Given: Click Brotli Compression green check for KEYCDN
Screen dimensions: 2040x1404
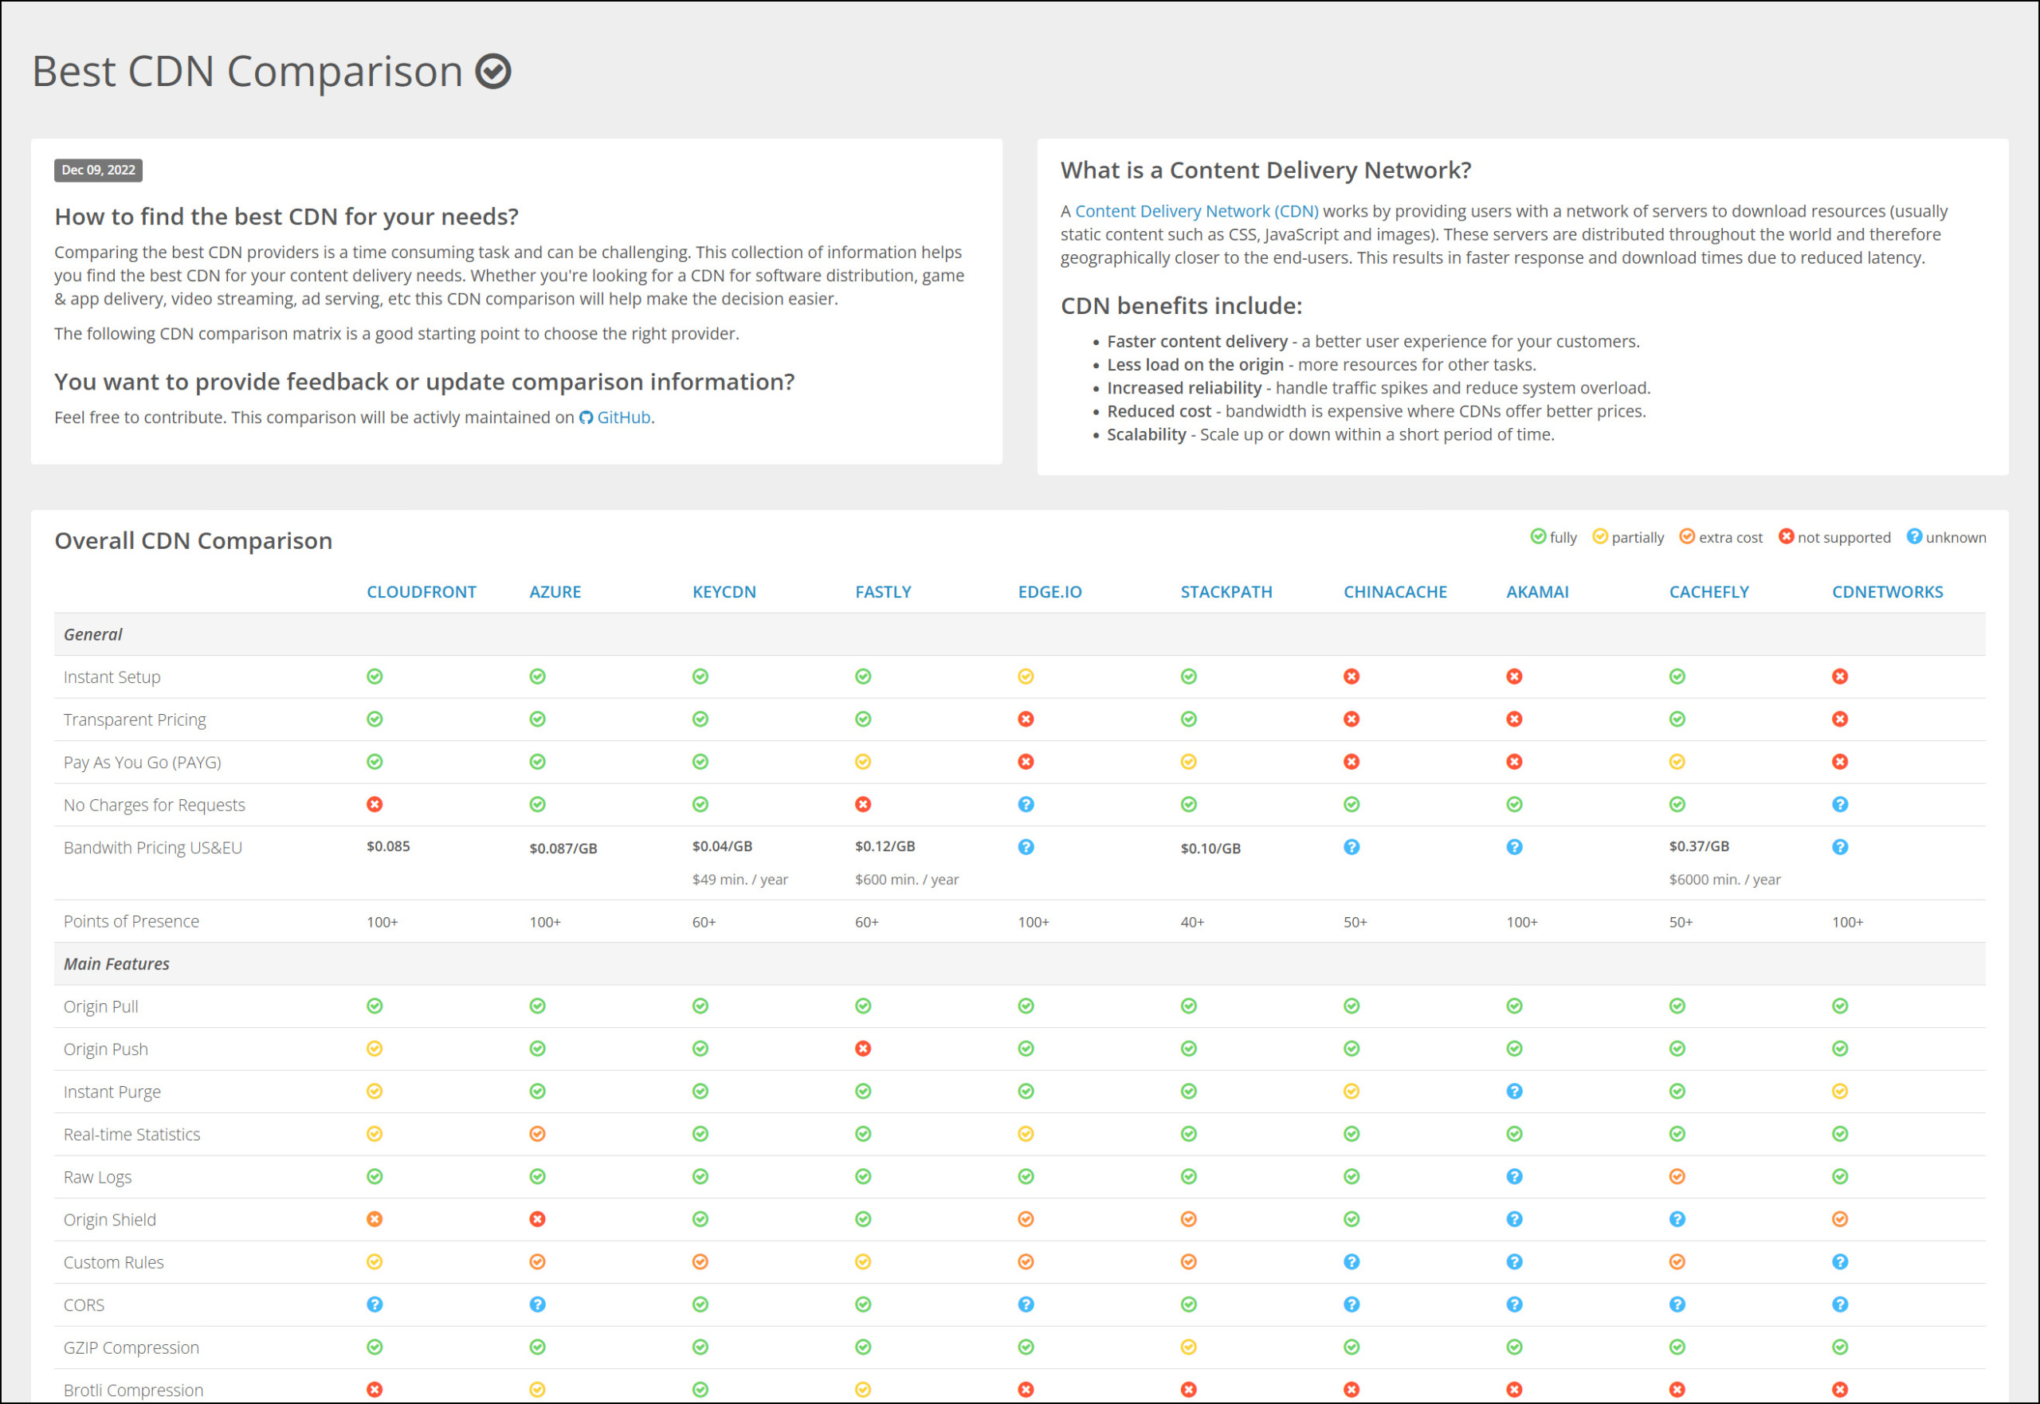Looking at the screenshot, I should click(x=700, y=1390).
